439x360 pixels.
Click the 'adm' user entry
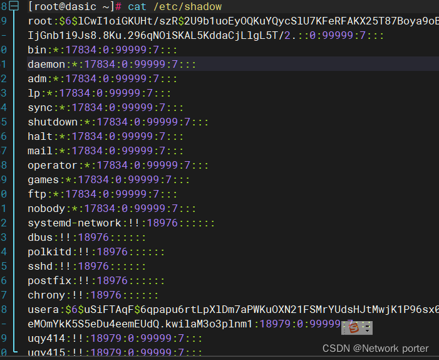[103, 79]
